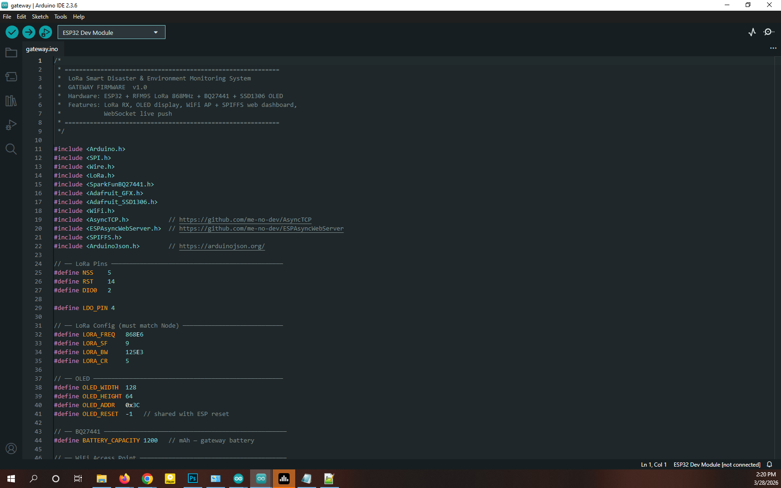Launch Google Chrome from the taskbar

[147, 479]
